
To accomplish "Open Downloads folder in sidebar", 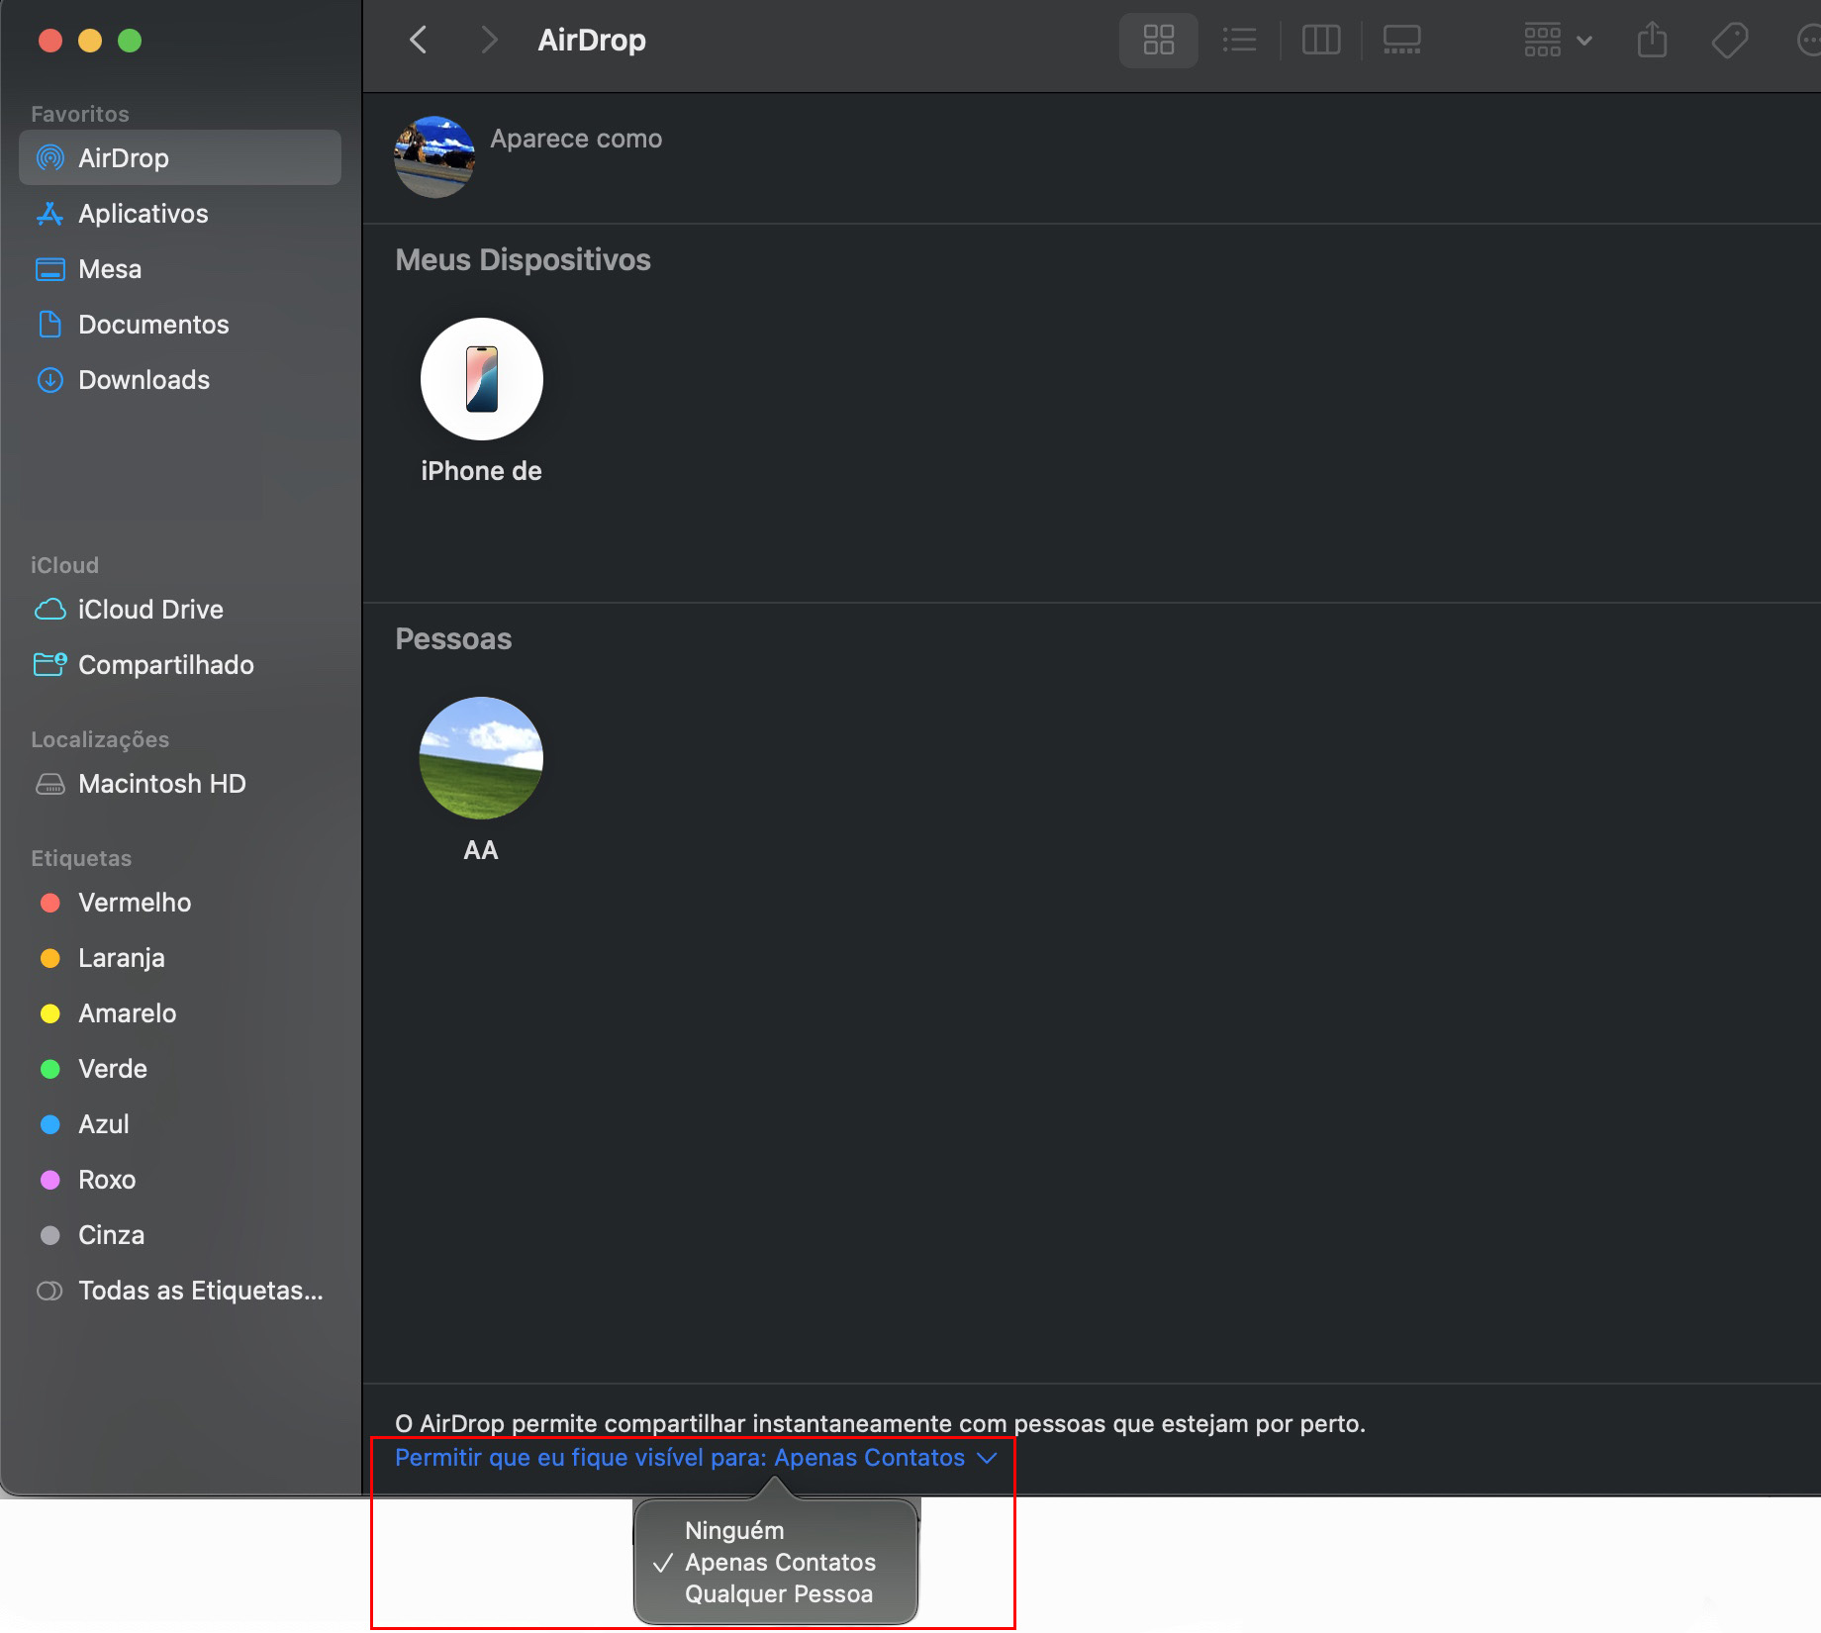I will (144, 380).
